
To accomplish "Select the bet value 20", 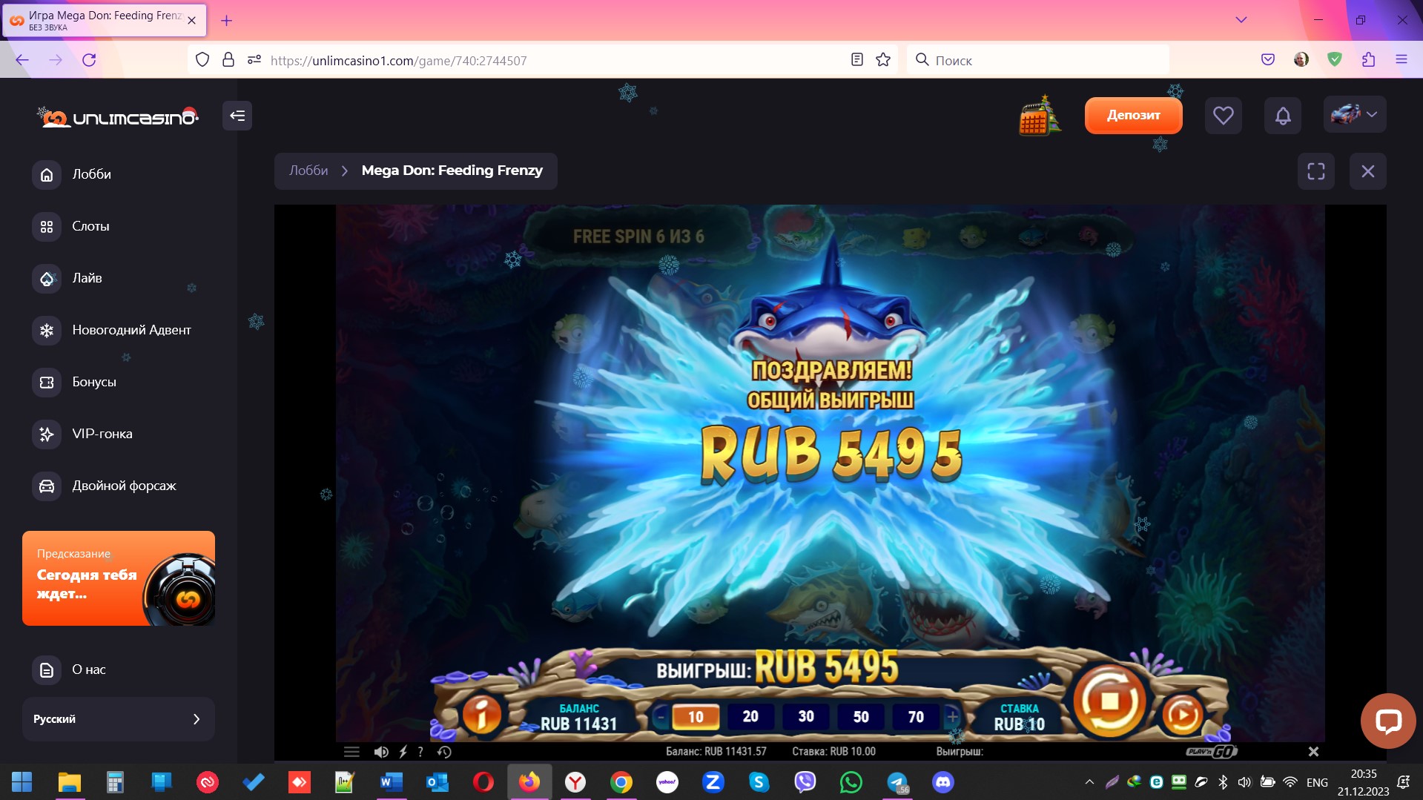I will coord(750,717).
